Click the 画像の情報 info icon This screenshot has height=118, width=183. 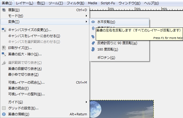coord(4,114)
